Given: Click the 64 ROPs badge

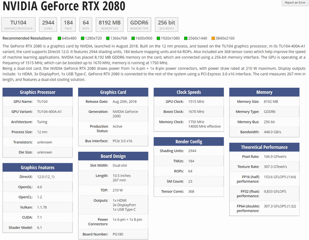Looking at the screenshot, I should 86,24.
